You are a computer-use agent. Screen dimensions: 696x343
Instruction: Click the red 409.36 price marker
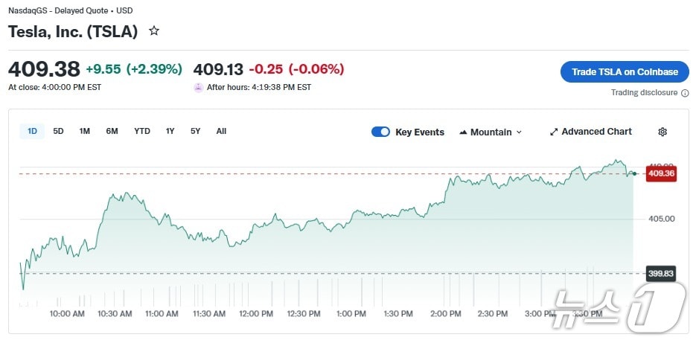[x=661, y=173]
